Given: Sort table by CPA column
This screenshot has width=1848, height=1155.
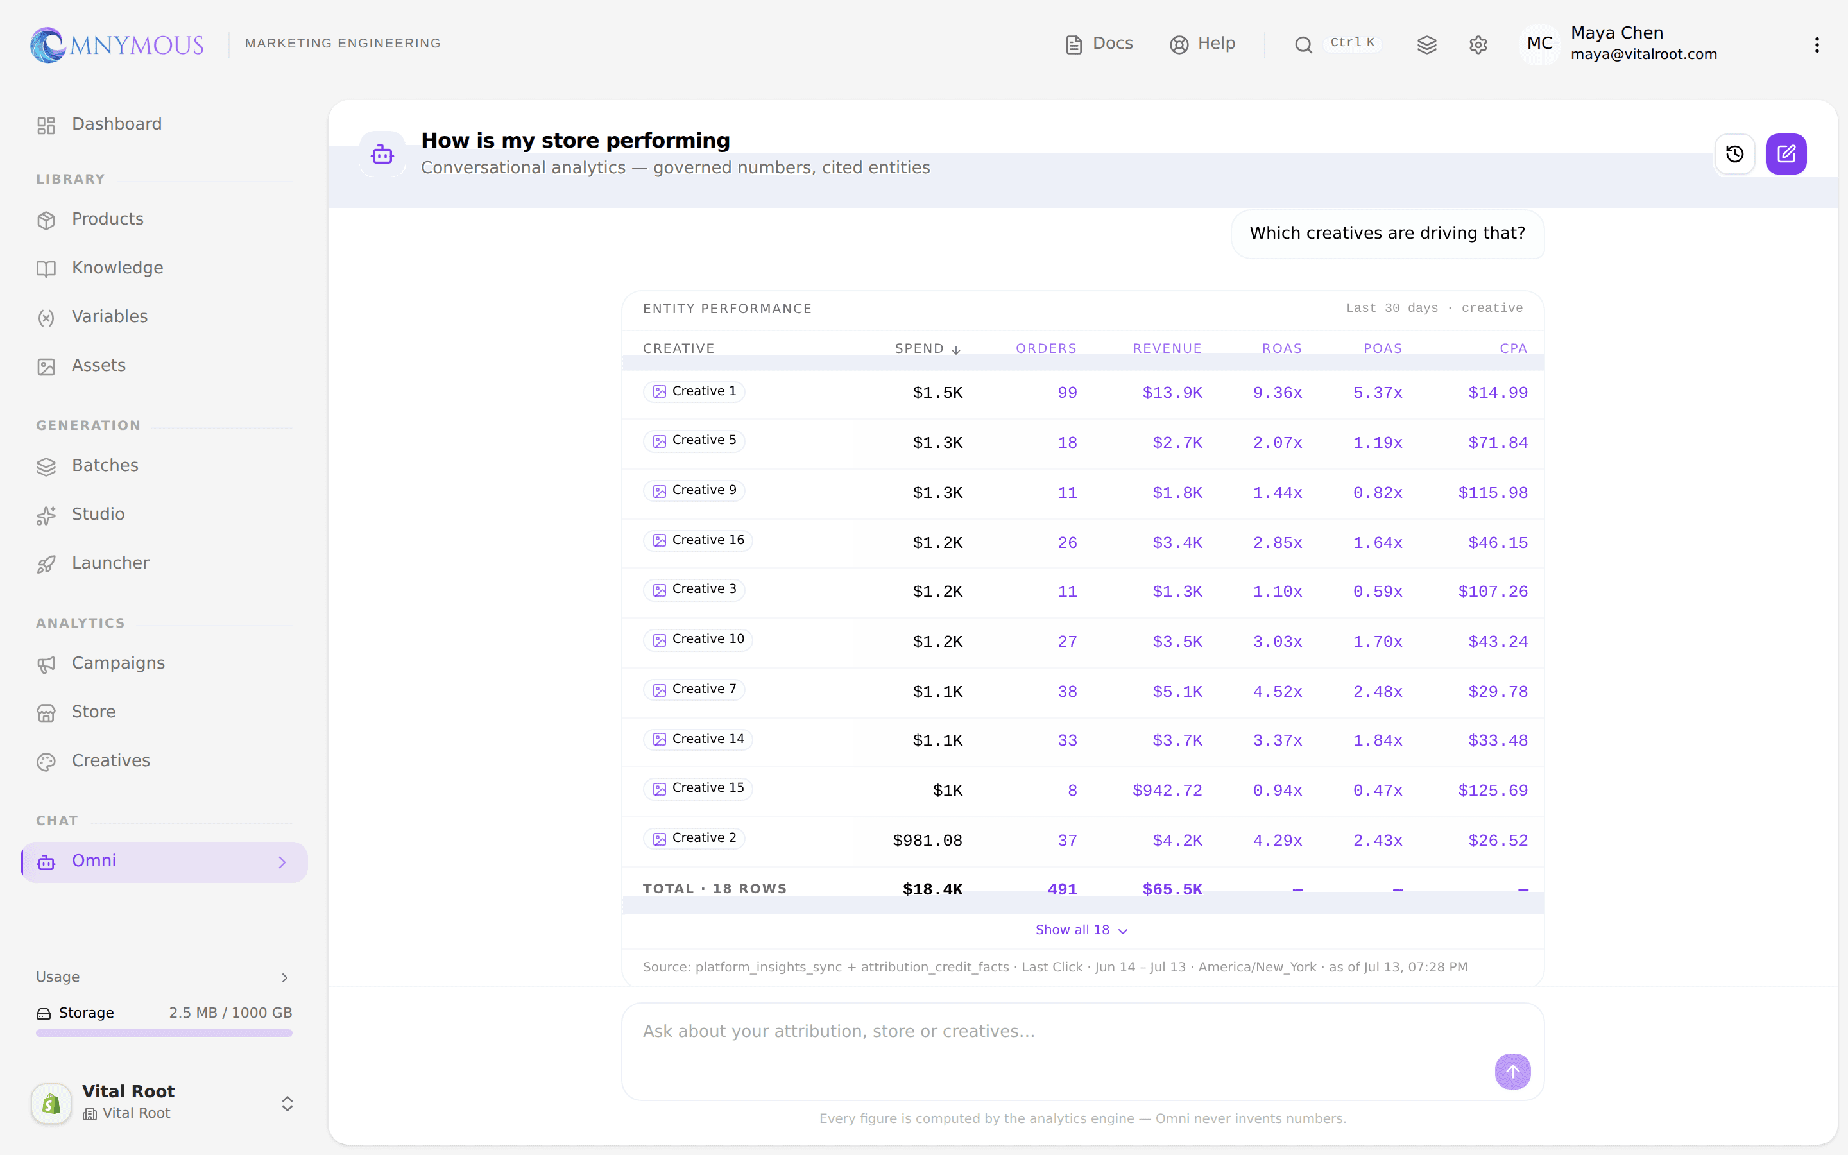Looking at the screenshot, I should [x=1513, y=349].
